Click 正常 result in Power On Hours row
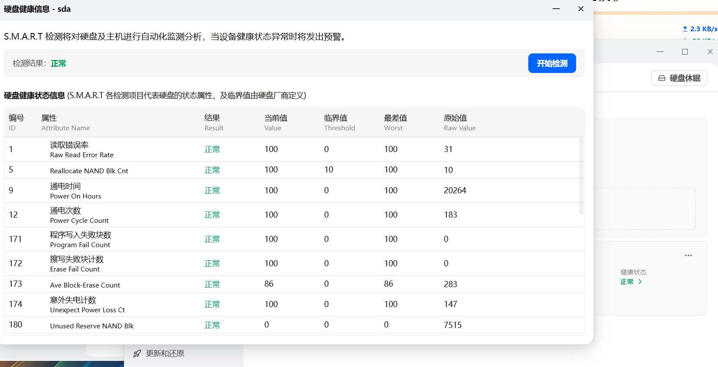This screenshot has height=367, width=718. coord(212,191)
